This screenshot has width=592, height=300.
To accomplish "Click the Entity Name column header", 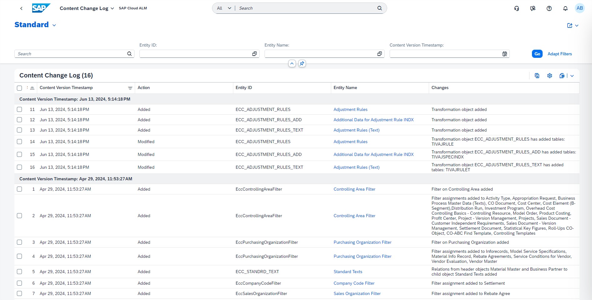I will 345,88.
